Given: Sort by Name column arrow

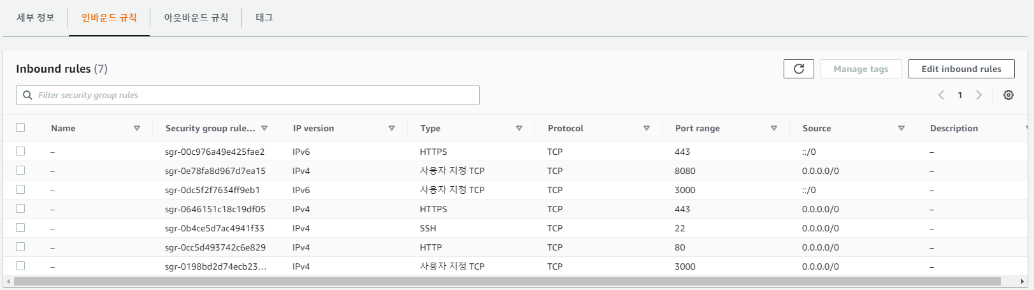Looking at the screenshot, I should [136, 128].
